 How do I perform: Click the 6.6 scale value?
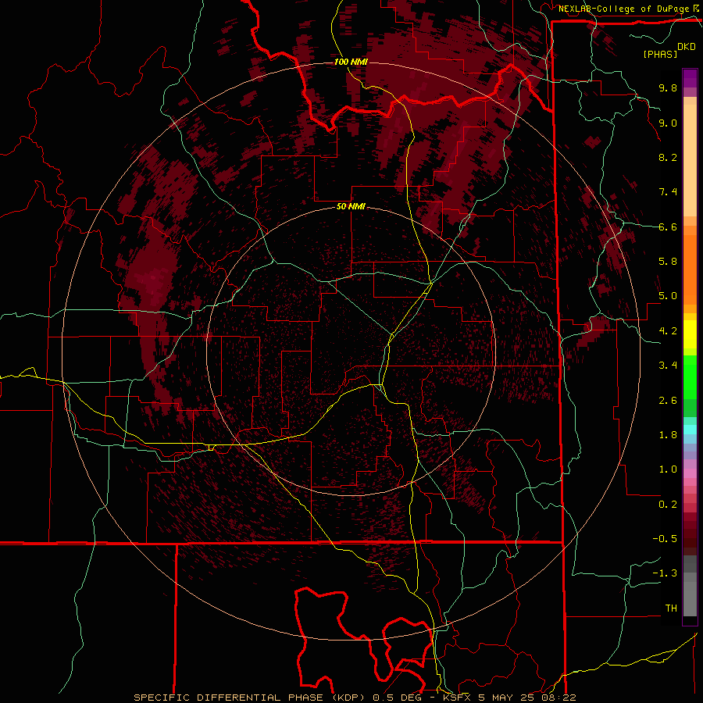(x=668, y=227)
